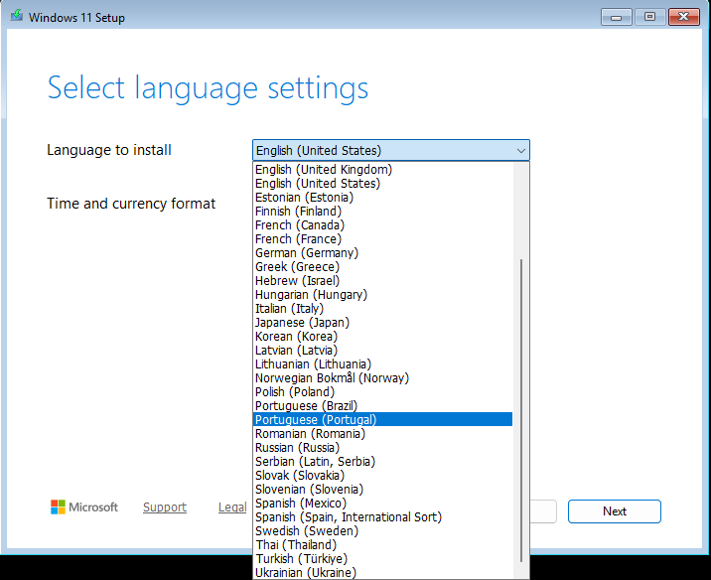Choose Ukrainian (Ukraine)
The height and width of the screenshot is (580, 711).
(x=382, y=573)
